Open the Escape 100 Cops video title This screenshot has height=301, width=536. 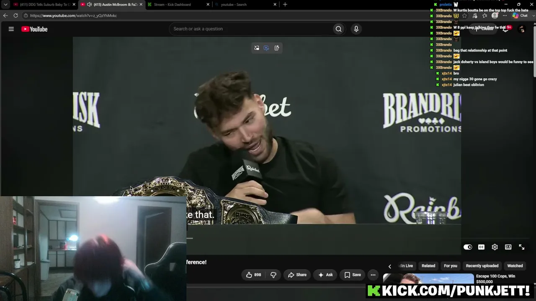(x=495, y=279)
